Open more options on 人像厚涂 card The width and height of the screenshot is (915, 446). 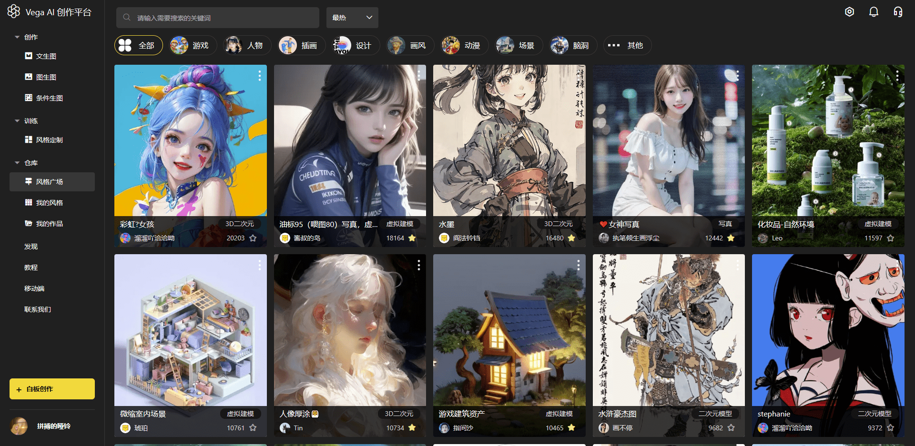coord(419,265)
